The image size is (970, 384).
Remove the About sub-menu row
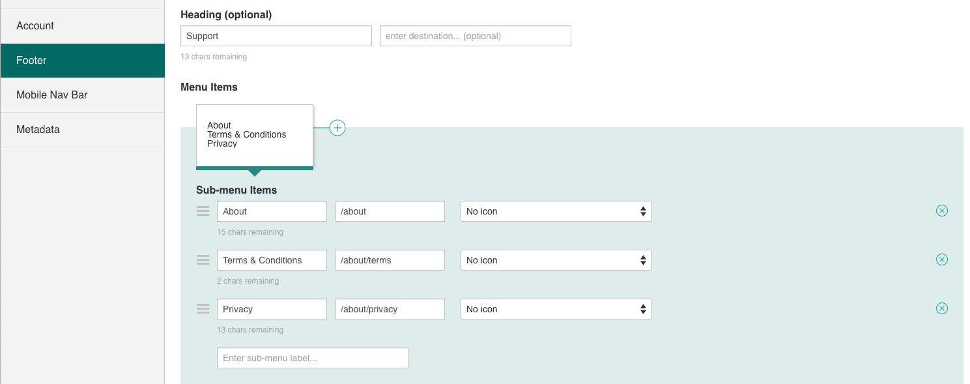(942, 211)
